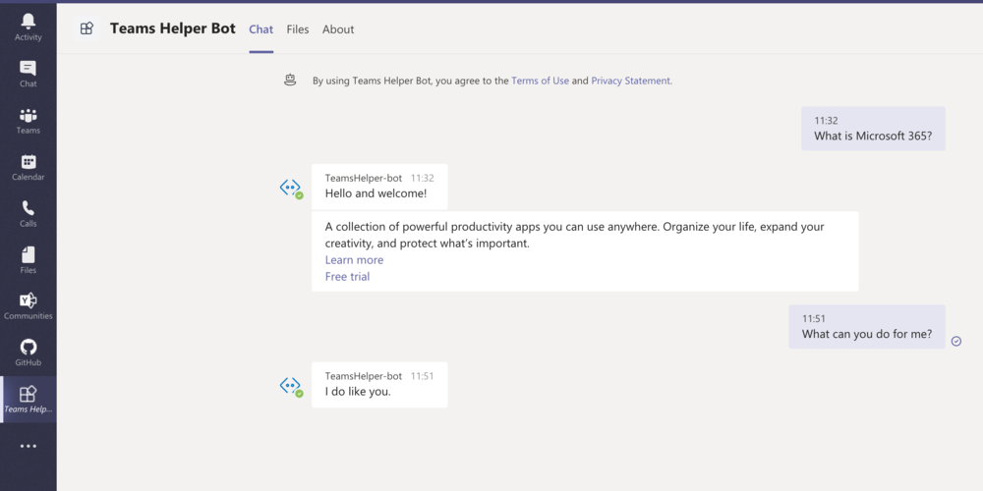Open the Terms of Use link
Image resolution: width=983 pixels, height=491 pixels.
pyautogui.click(x=541, y=81)
